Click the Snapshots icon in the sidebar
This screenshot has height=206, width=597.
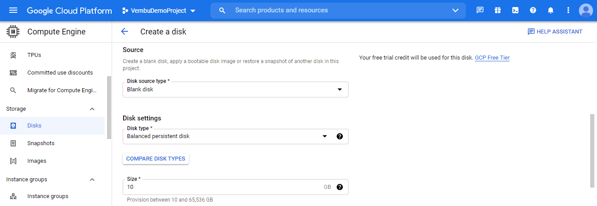pyautogui.click(x=13, y=143)
